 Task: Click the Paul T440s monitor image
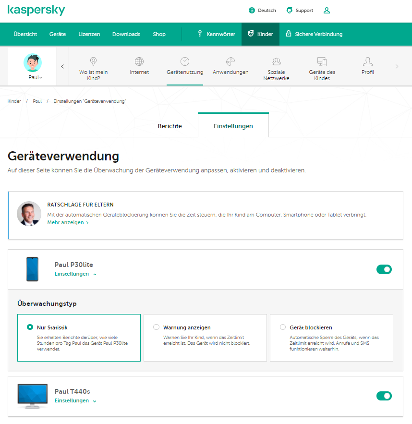(x=33, y=396)
